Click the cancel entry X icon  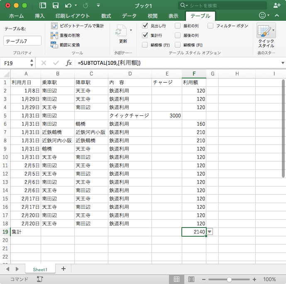(44, 63)
